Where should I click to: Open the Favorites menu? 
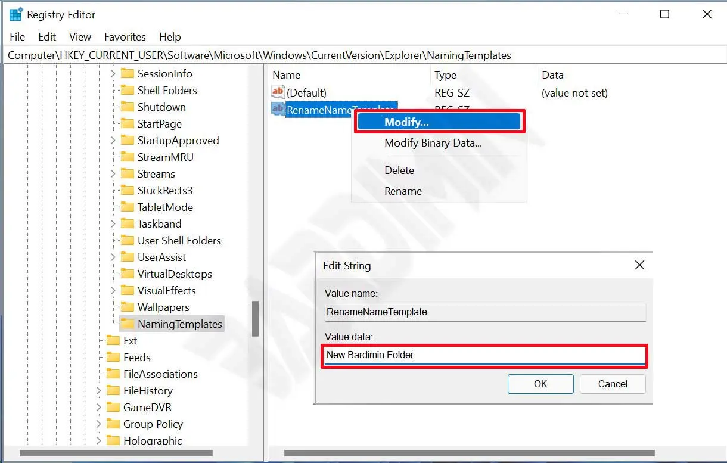pos(125,37)
